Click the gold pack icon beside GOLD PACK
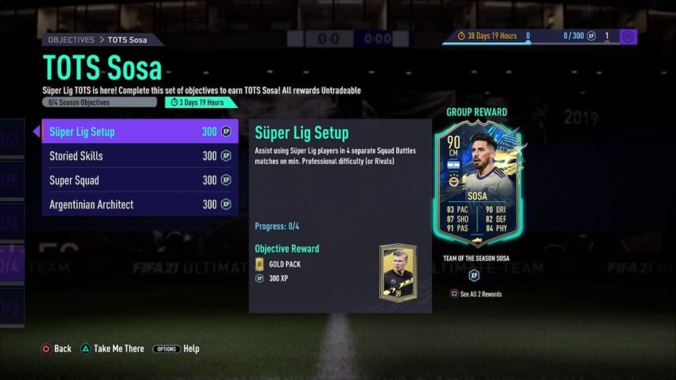676x380 pixels. (x=259, y=264)
